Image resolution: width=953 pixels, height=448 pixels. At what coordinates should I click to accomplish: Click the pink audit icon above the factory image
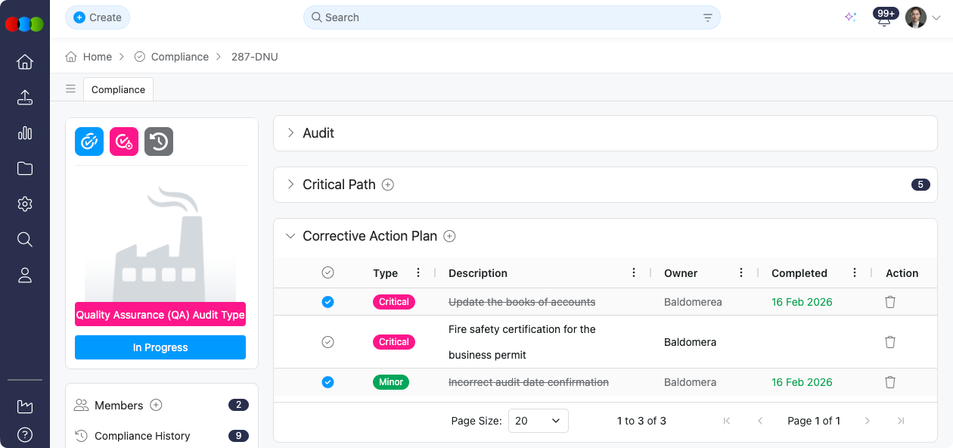(123, 141)
